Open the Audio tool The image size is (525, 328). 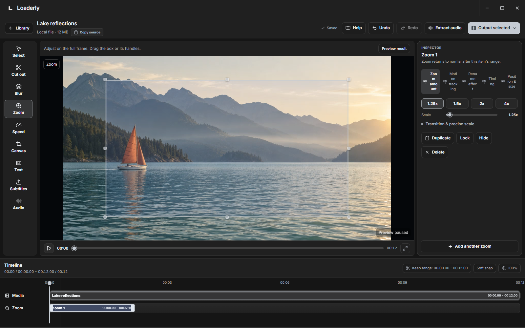click(18, 204)
